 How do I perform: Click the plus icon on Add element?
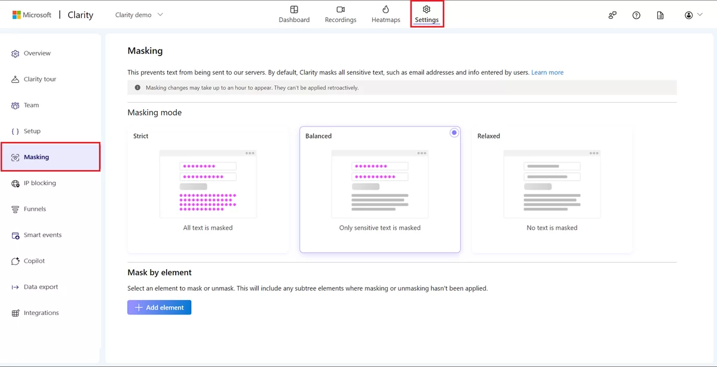[139, 307]
